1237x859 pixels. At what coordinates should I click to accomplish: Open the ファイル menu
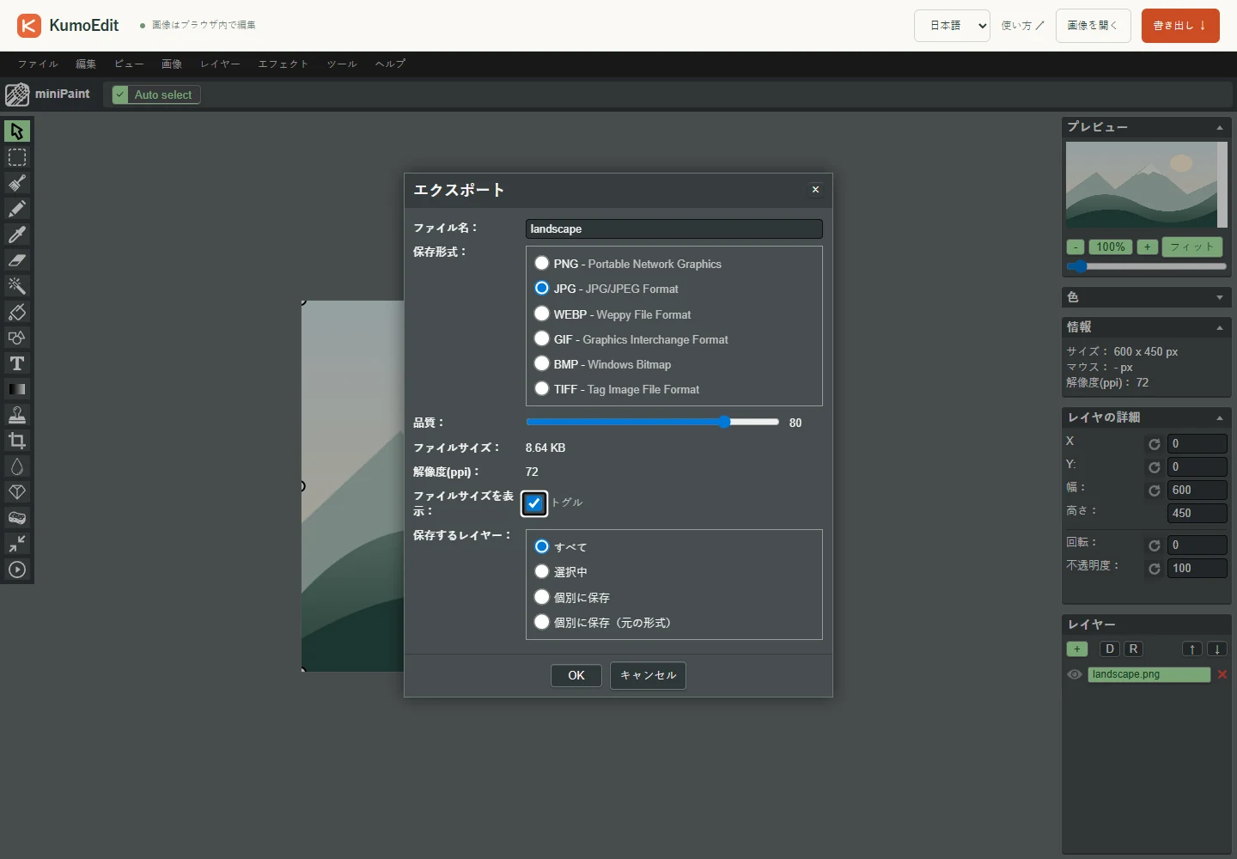click(38, 64)
